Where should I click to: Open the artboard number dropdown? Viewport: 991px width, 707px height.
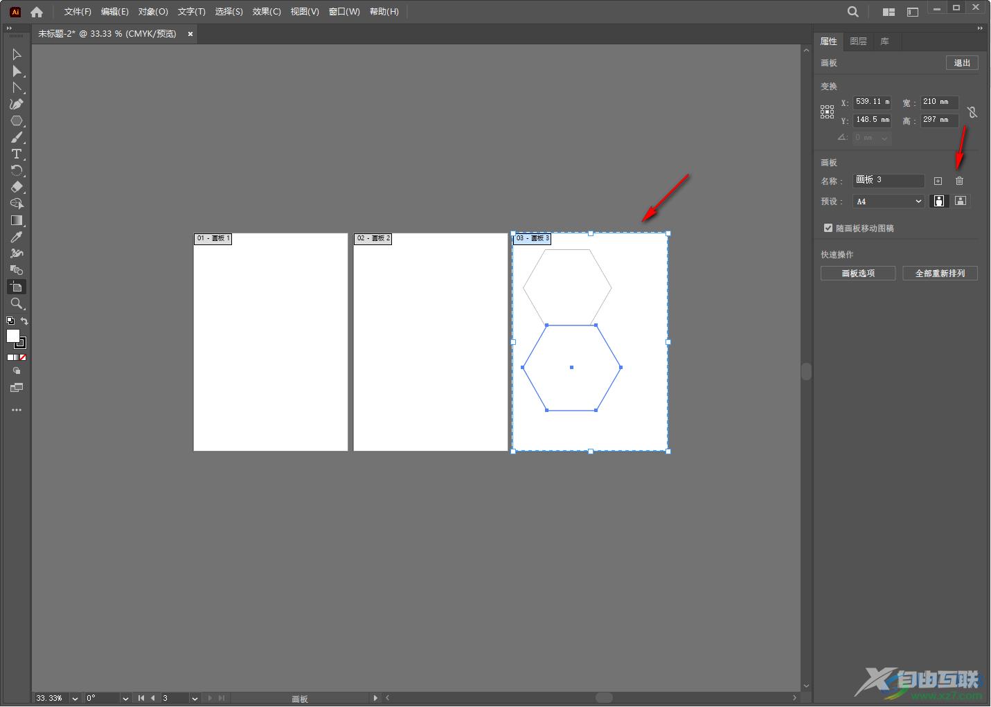tap(195, 698)
